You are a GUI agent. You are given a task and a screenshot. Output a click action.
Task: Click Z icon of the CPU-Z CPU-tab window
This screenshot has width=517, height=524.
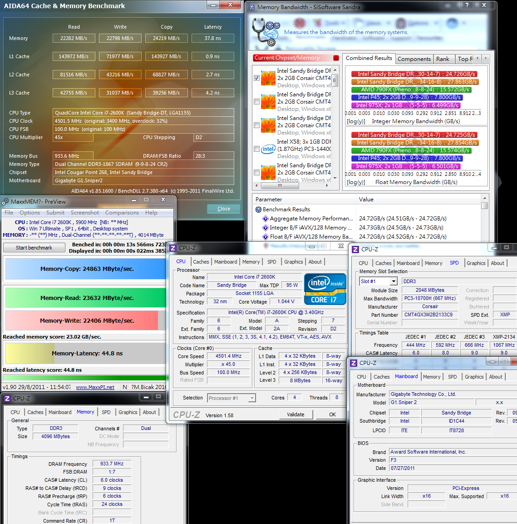click(173, 248)
